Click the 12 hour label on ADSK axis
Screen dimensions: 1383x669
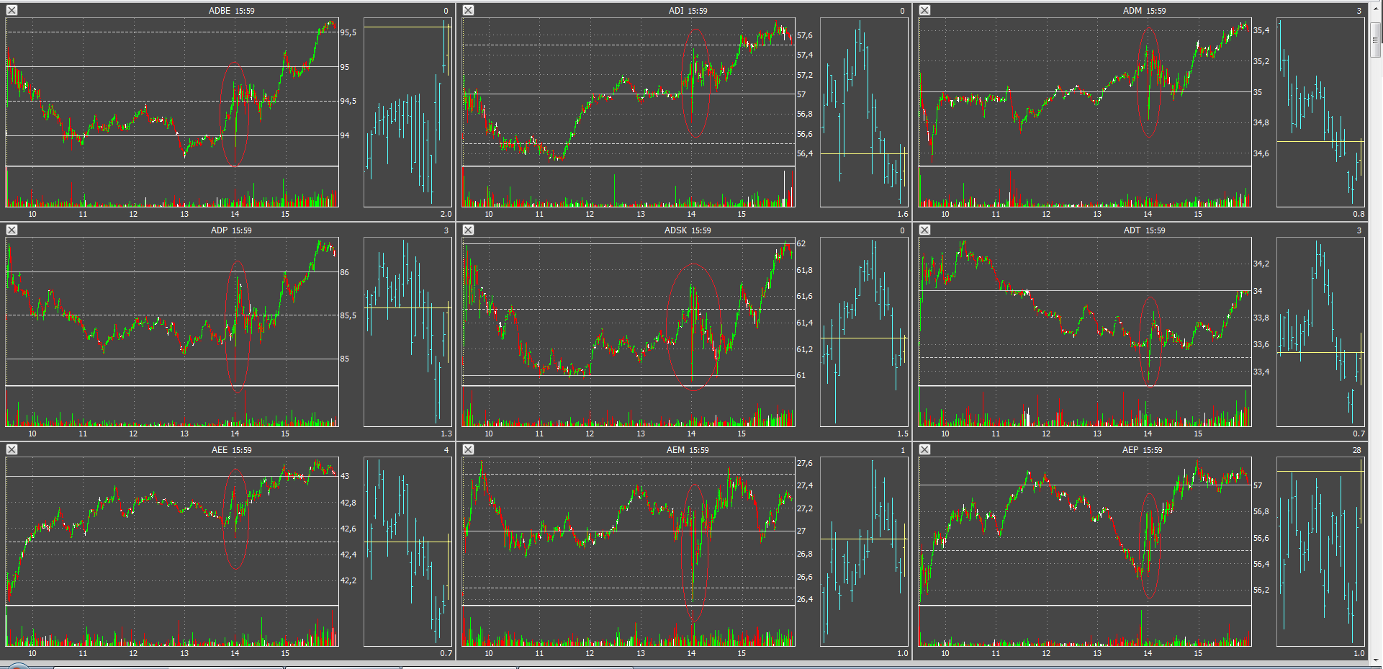point(590,434)
